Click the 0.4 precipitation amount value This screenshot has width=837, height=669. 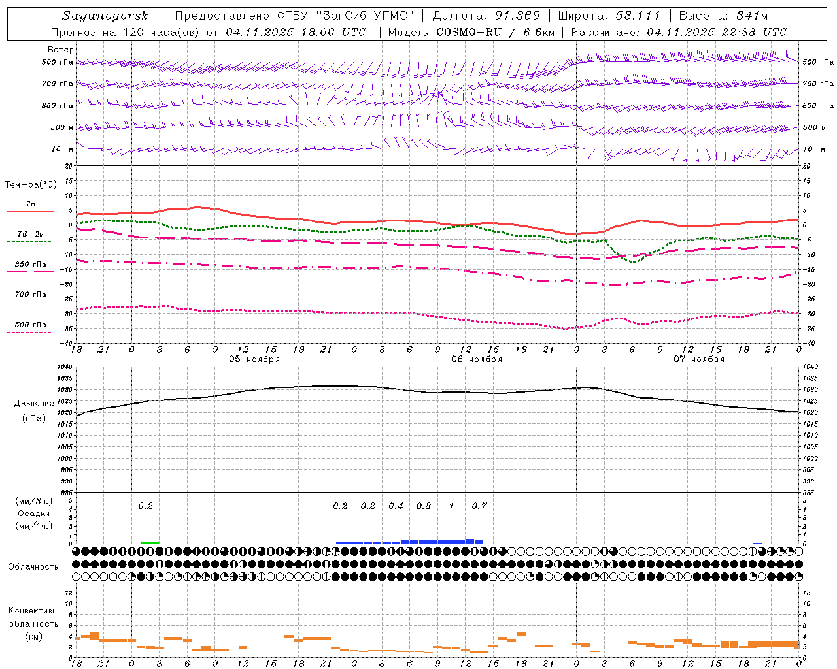point(396,506)
